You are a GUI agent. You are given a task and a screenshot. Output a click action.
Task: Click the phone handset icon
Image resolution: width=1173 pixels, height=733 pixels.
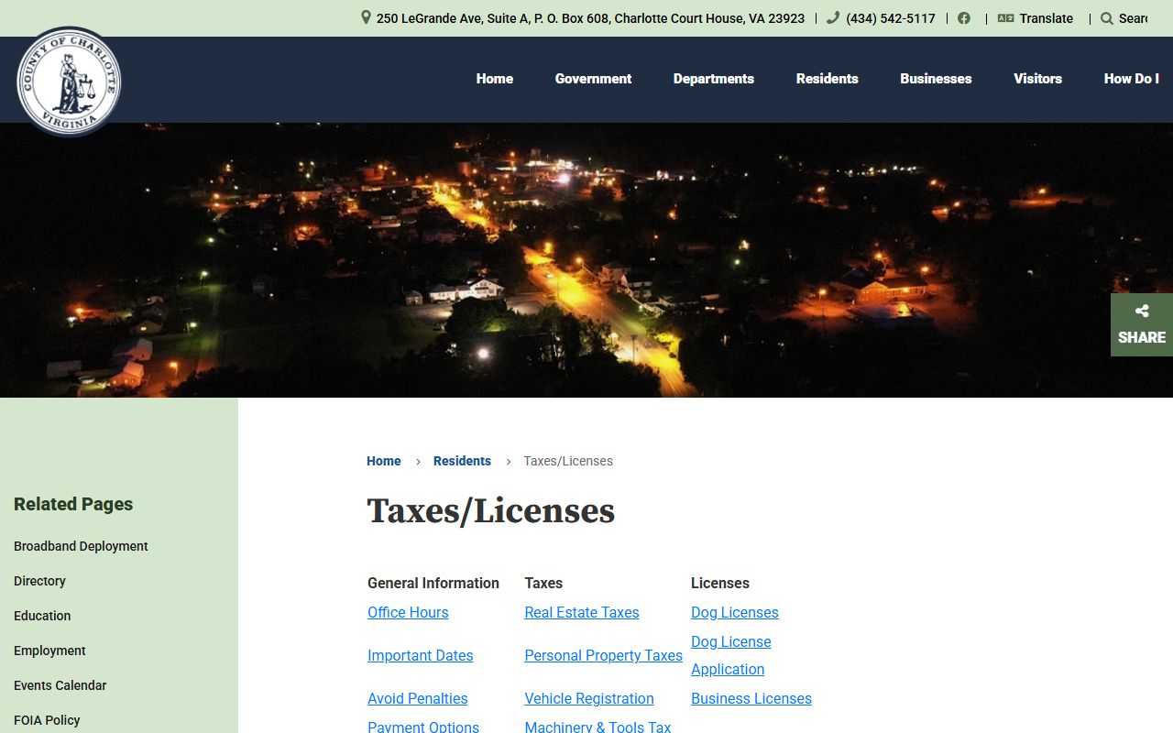point(832,17)
